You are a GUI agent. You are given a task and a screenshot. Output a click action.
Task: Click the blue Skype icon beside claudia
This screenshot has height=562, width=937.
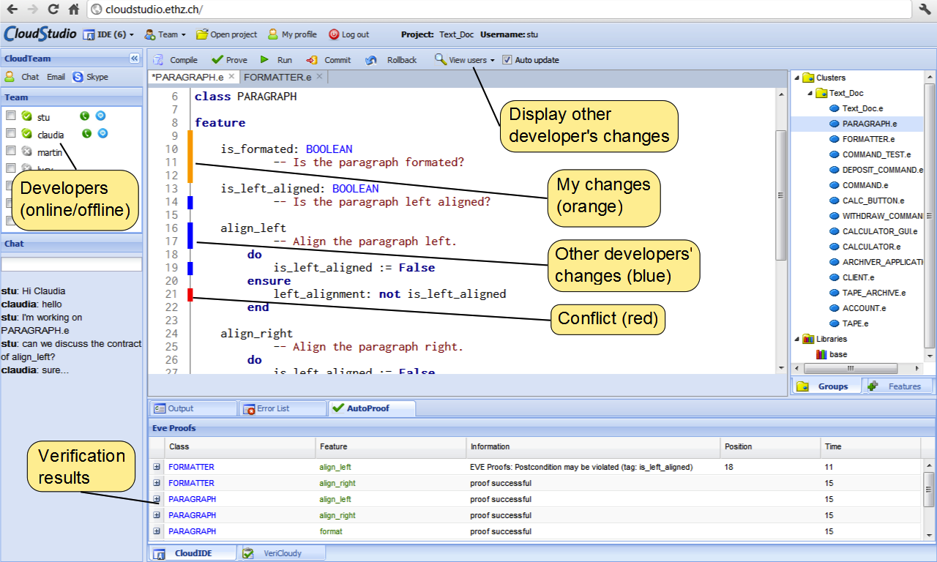point(102,133)
